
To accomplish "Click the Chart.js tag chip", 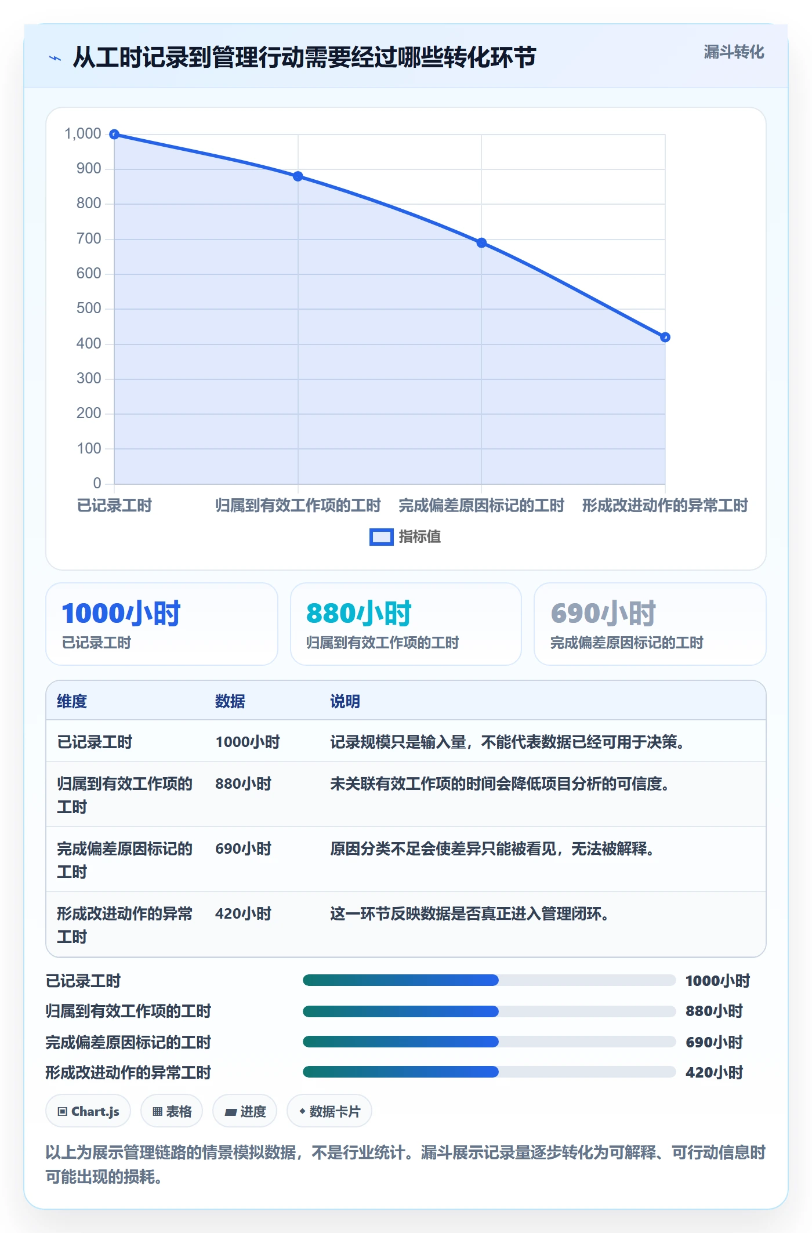I will 88,1111.
